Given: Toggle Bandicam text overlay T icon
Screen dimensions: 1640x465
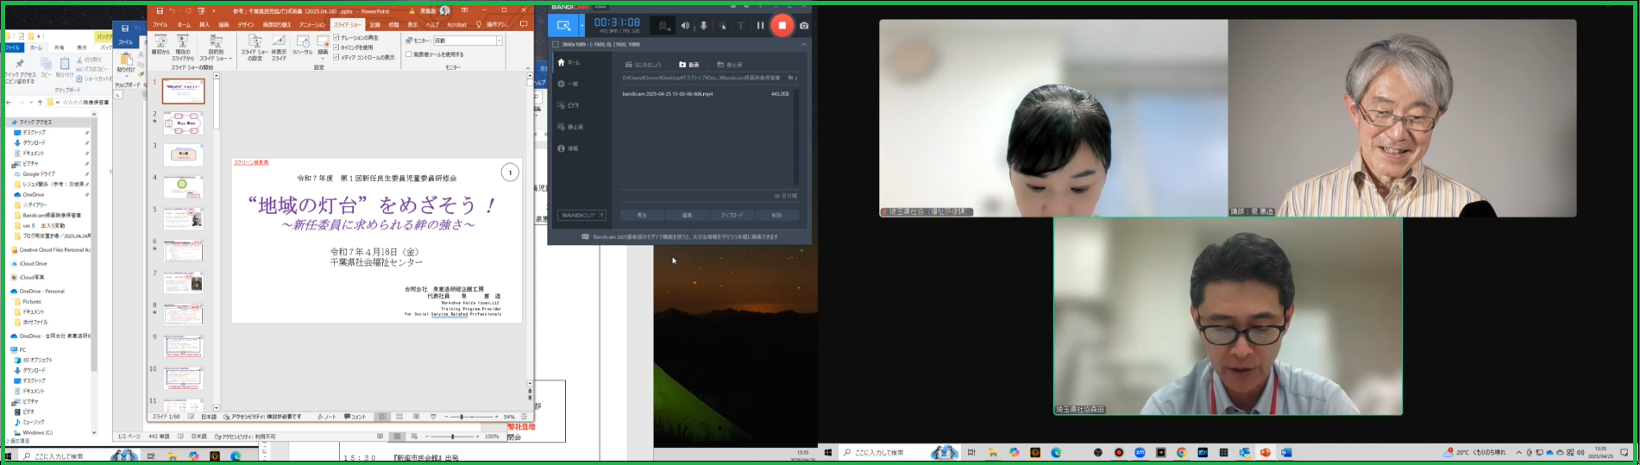Looking at the screenshot, I should coord(740,26).
